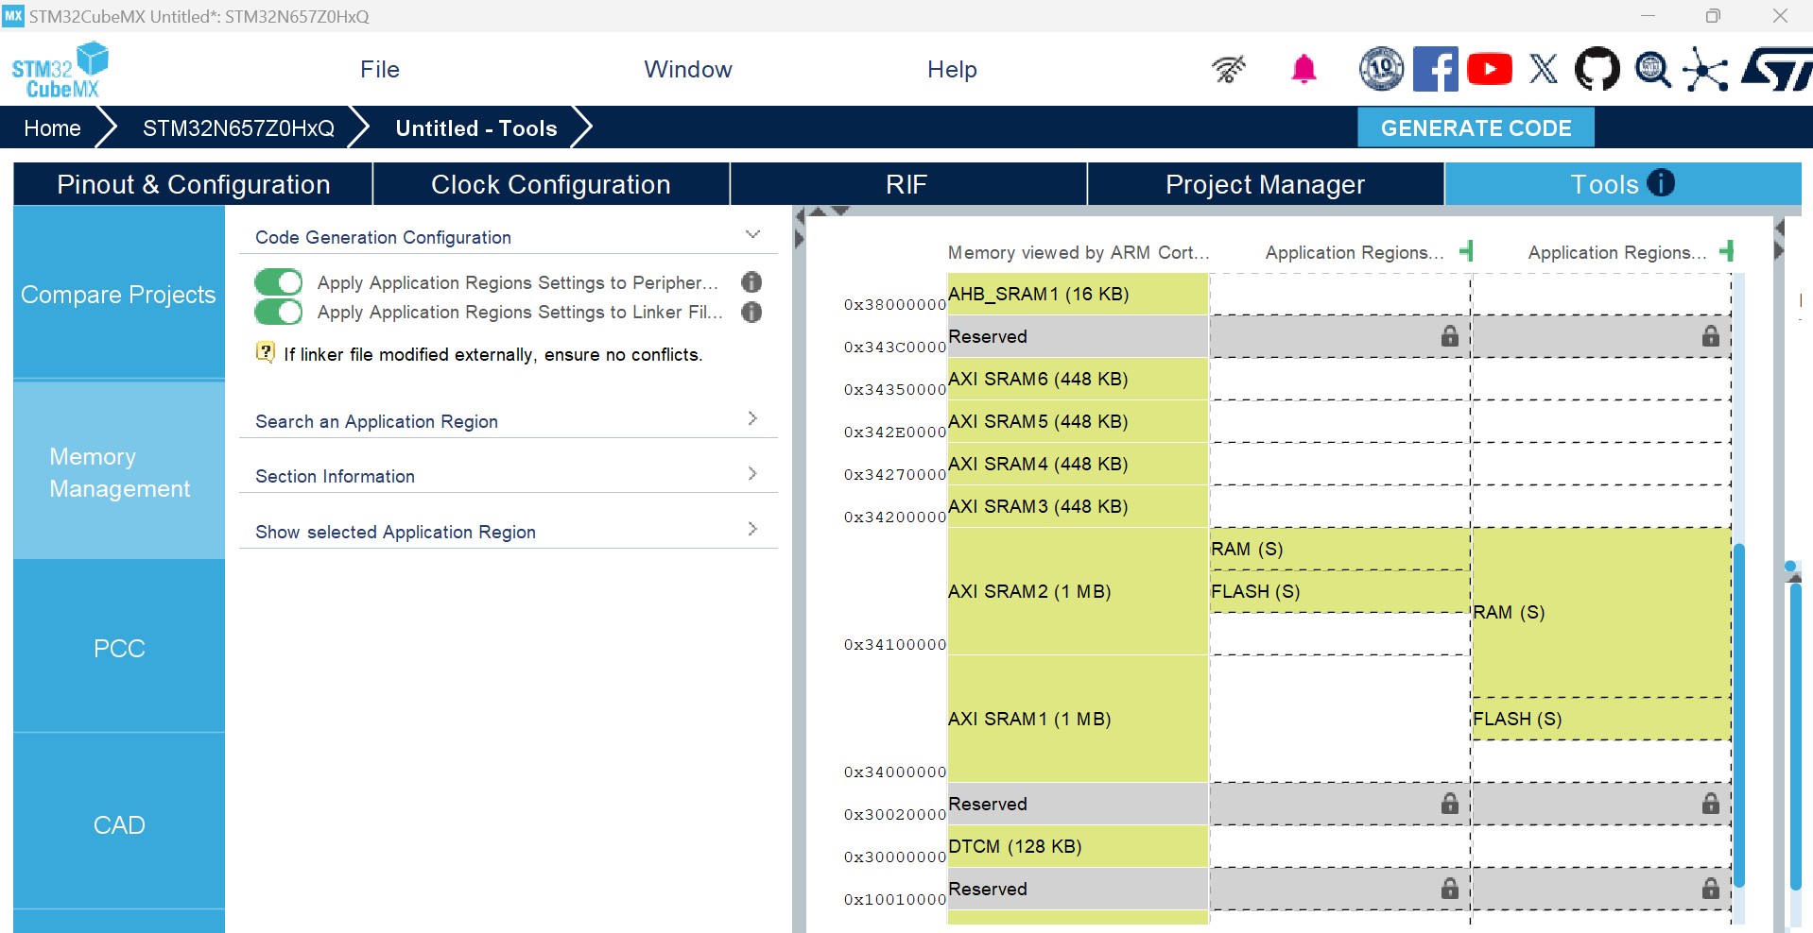Select DTCM (128 KB) memory block
Screen dimensions: 1813x933
coord(1078,846)
